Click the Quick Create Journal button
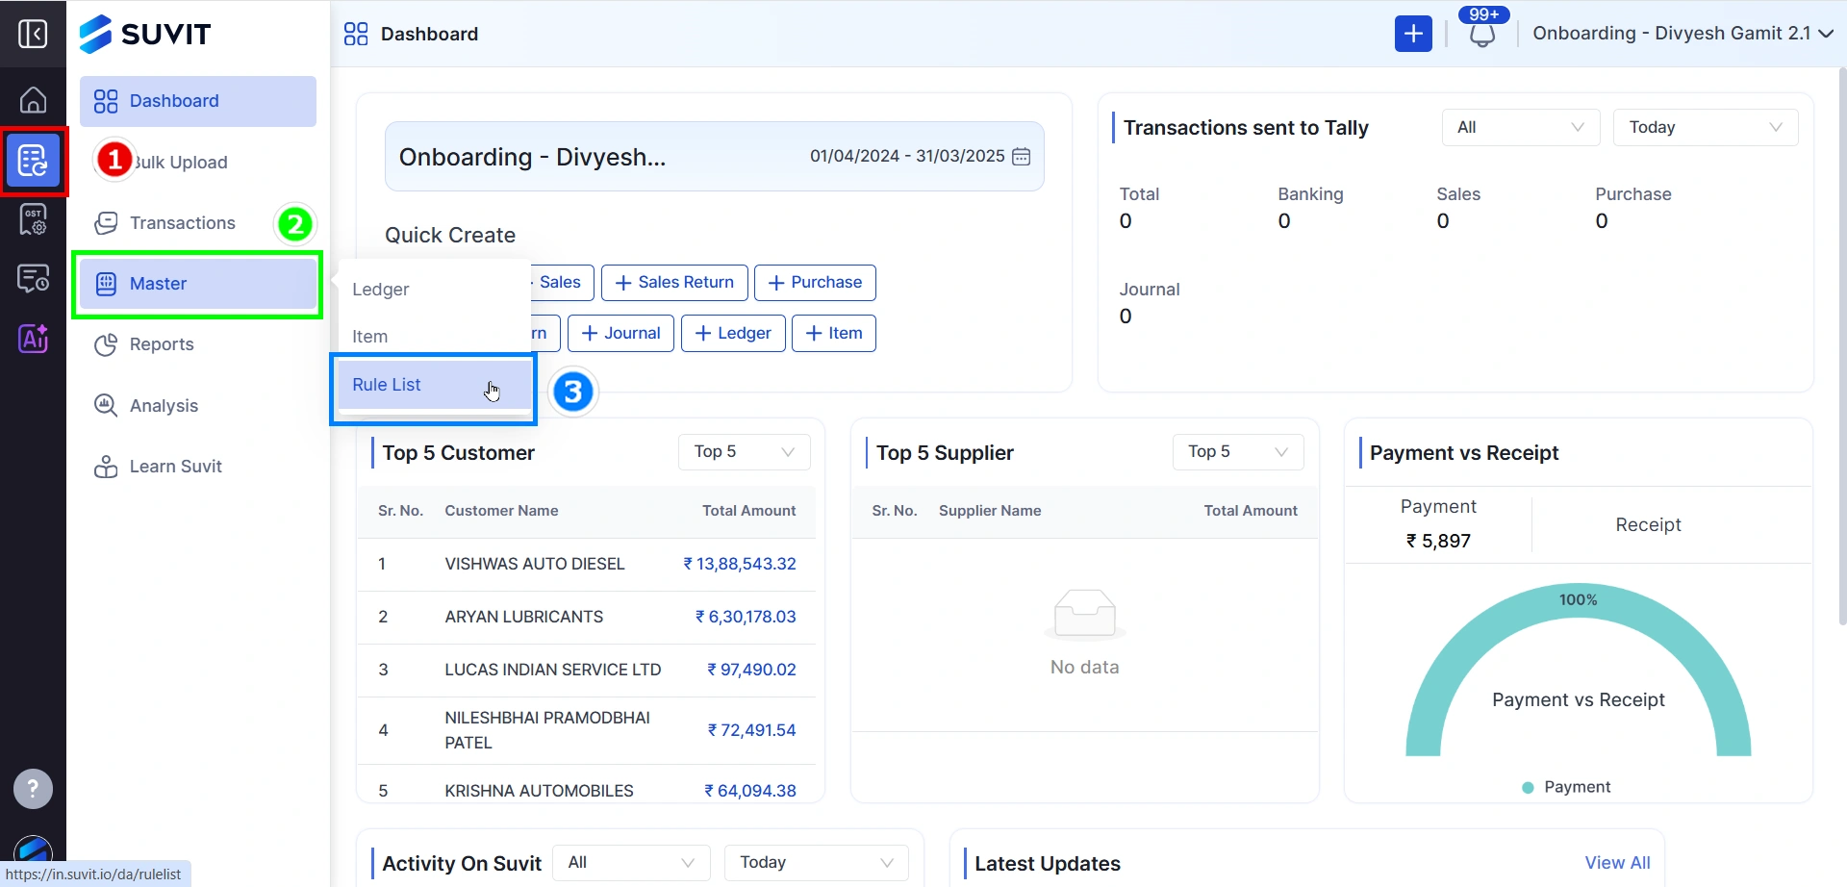 point(620,334)
